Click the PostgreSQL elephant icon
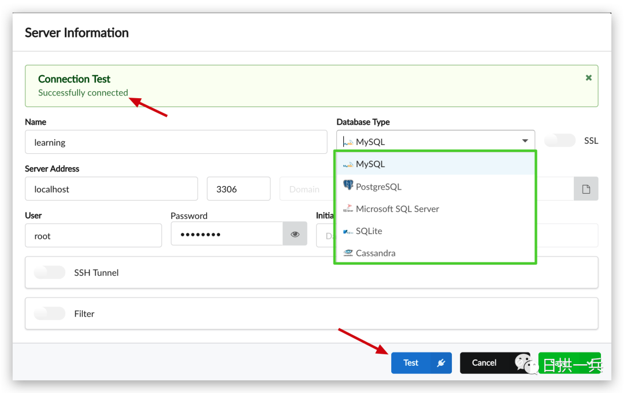This screenshot has height=393, width=624. click(348, 185)
